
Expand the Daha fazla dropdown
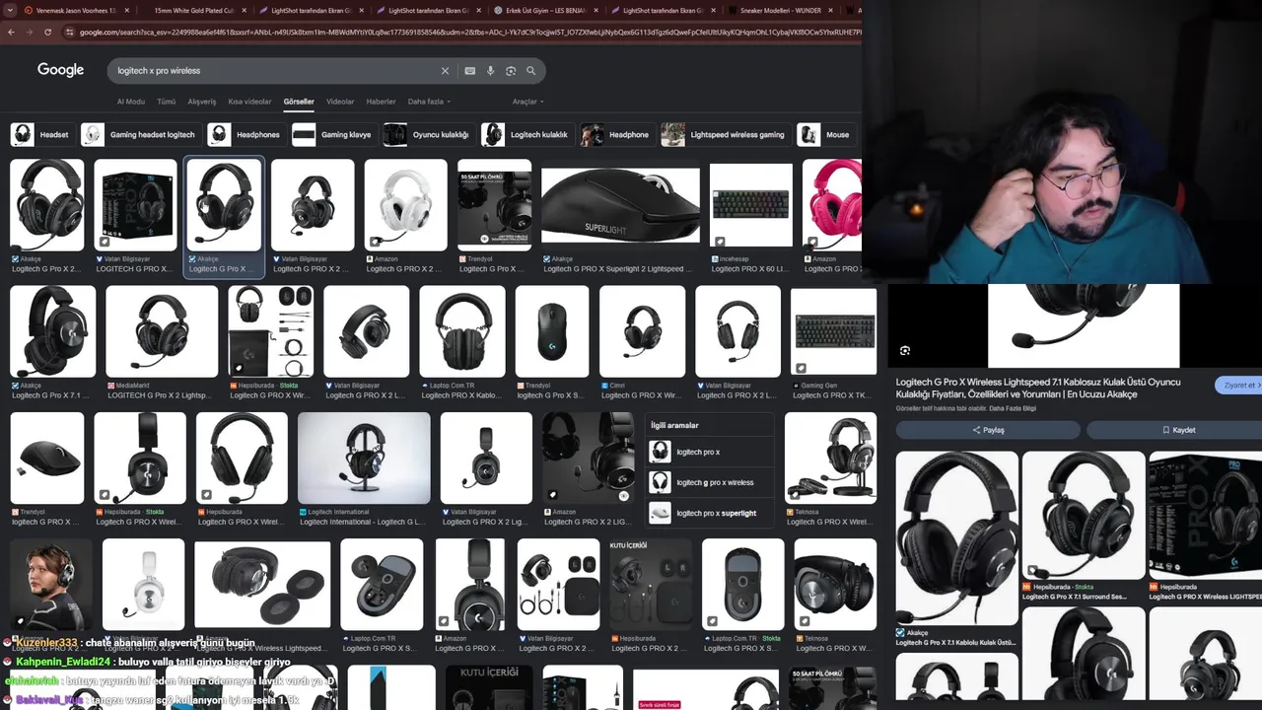point(429,102)
